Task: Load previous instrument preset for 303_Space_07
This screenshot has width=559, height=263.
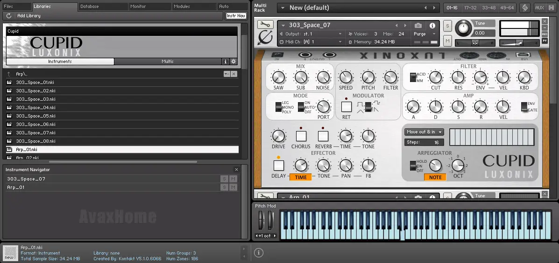Action: [x=396, y=26]
